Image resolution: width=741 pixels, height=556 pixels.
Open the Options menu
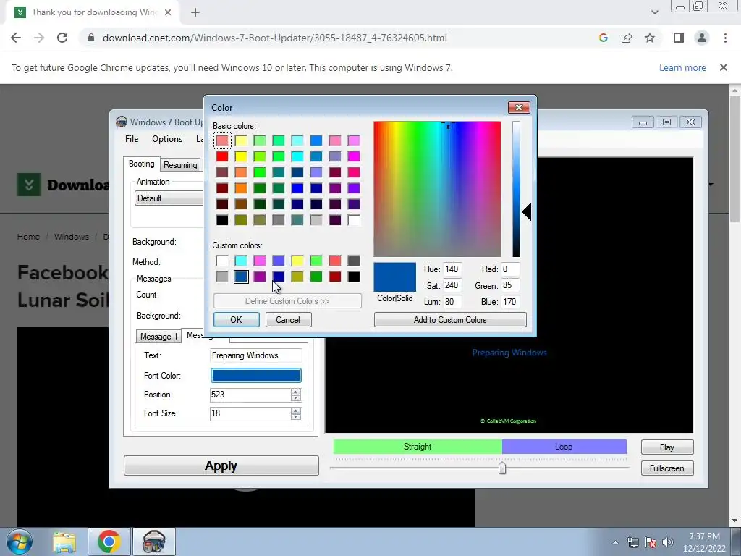pyautogui.click(x=167, y=138)
